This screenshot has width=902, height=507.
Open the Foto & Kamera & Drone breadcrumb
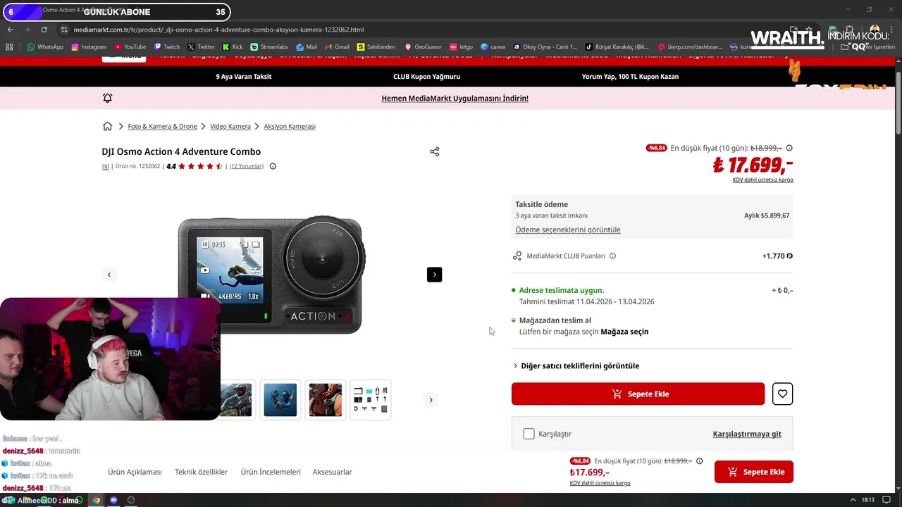(x=162, y=126)
